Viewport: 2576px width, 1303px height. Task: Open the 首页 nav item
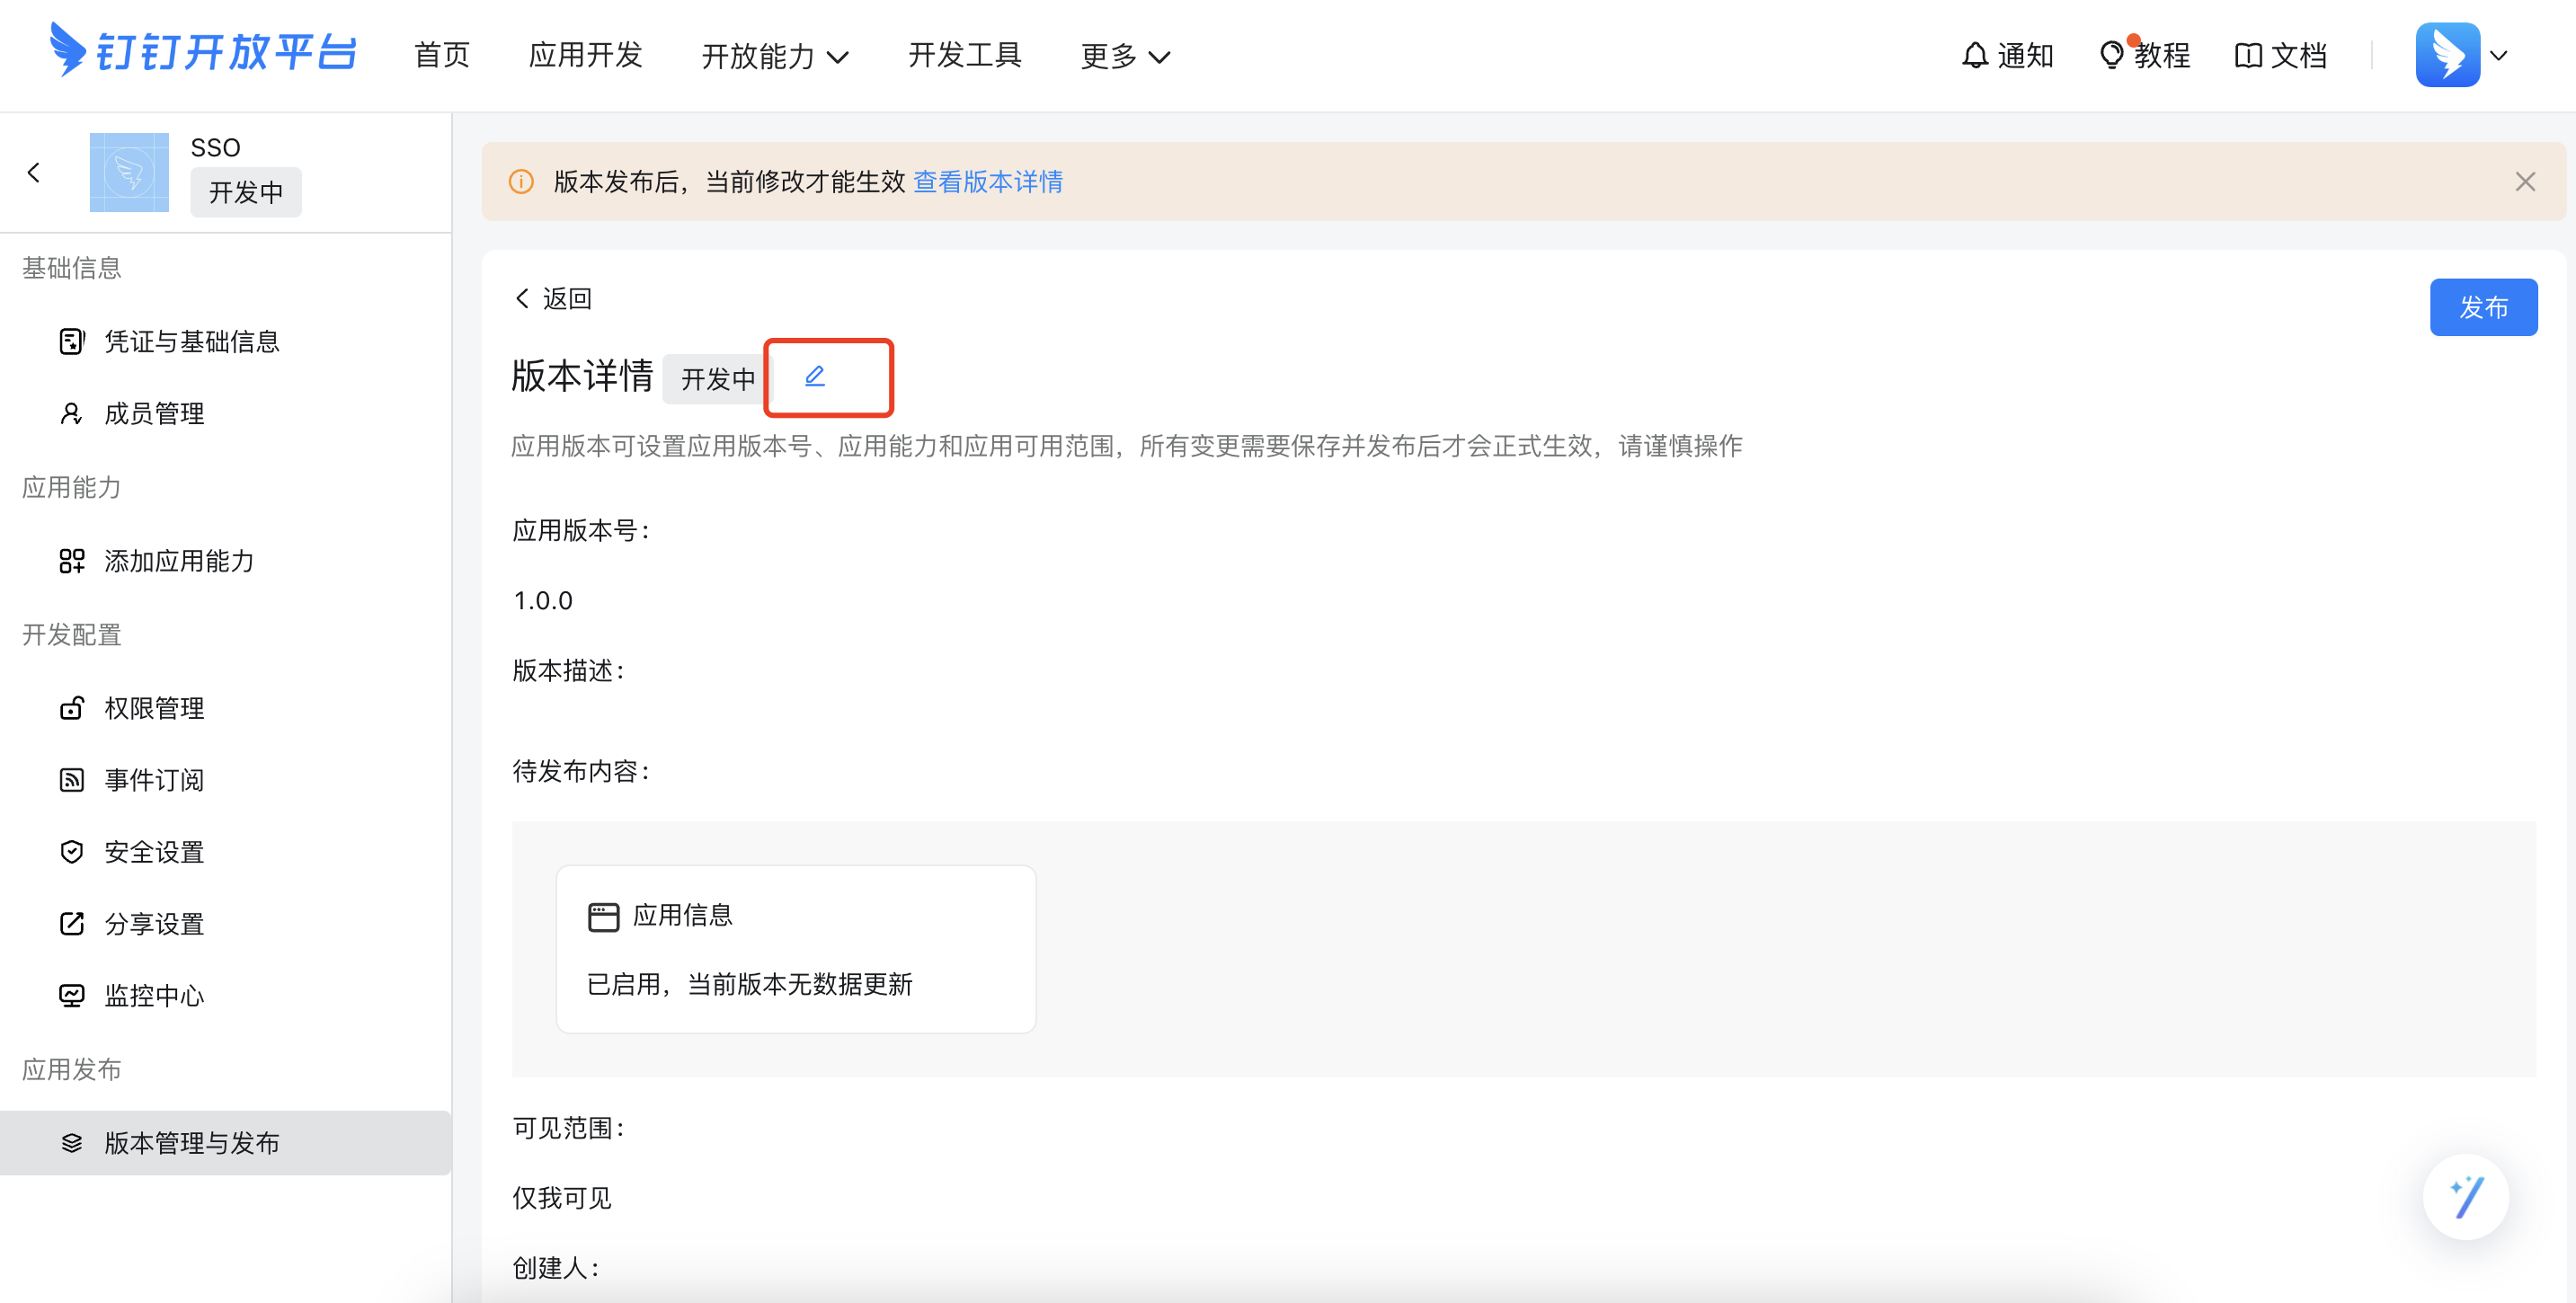442,56
